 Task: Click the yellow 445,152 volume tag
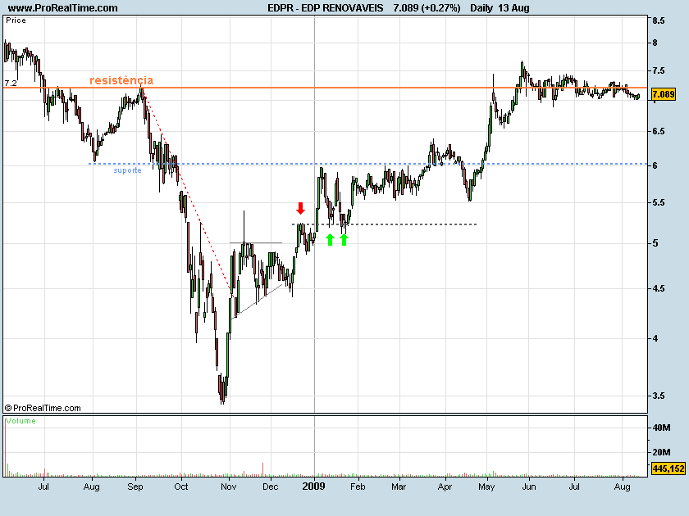tap(668, 468)
